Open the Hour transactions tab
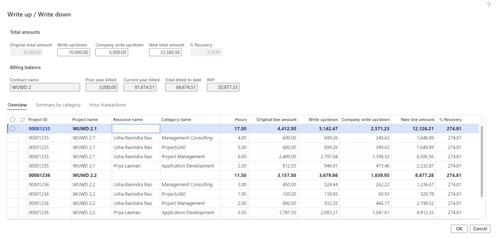 coord(108,105)
